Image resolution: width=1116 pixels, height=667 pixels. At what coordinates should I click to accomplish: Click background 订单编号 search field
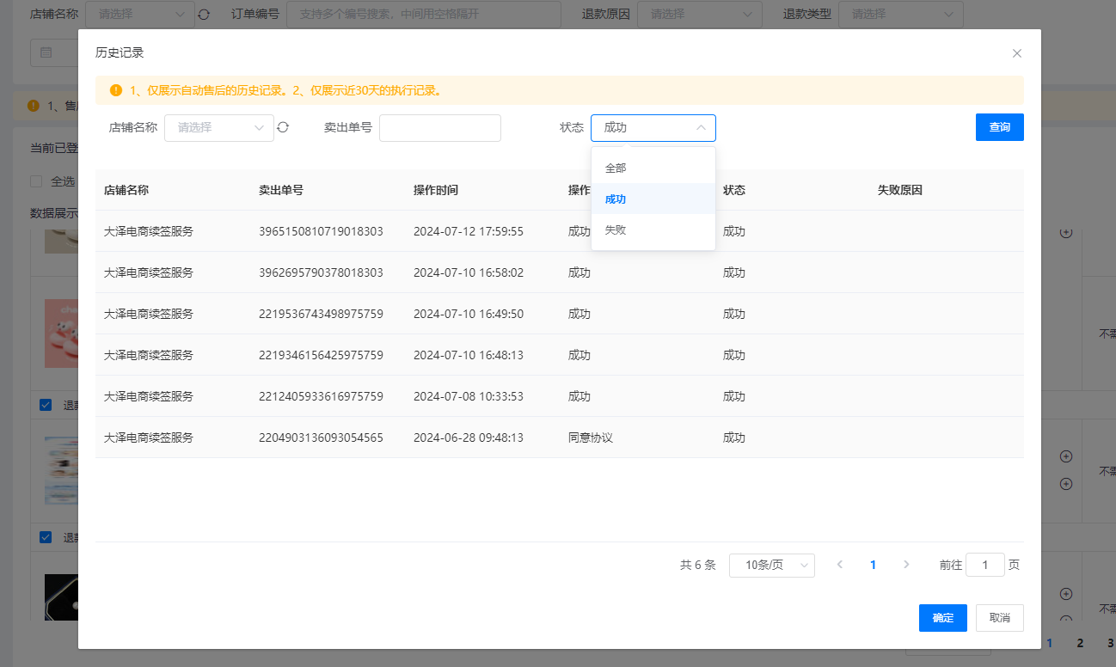point(424,15)
